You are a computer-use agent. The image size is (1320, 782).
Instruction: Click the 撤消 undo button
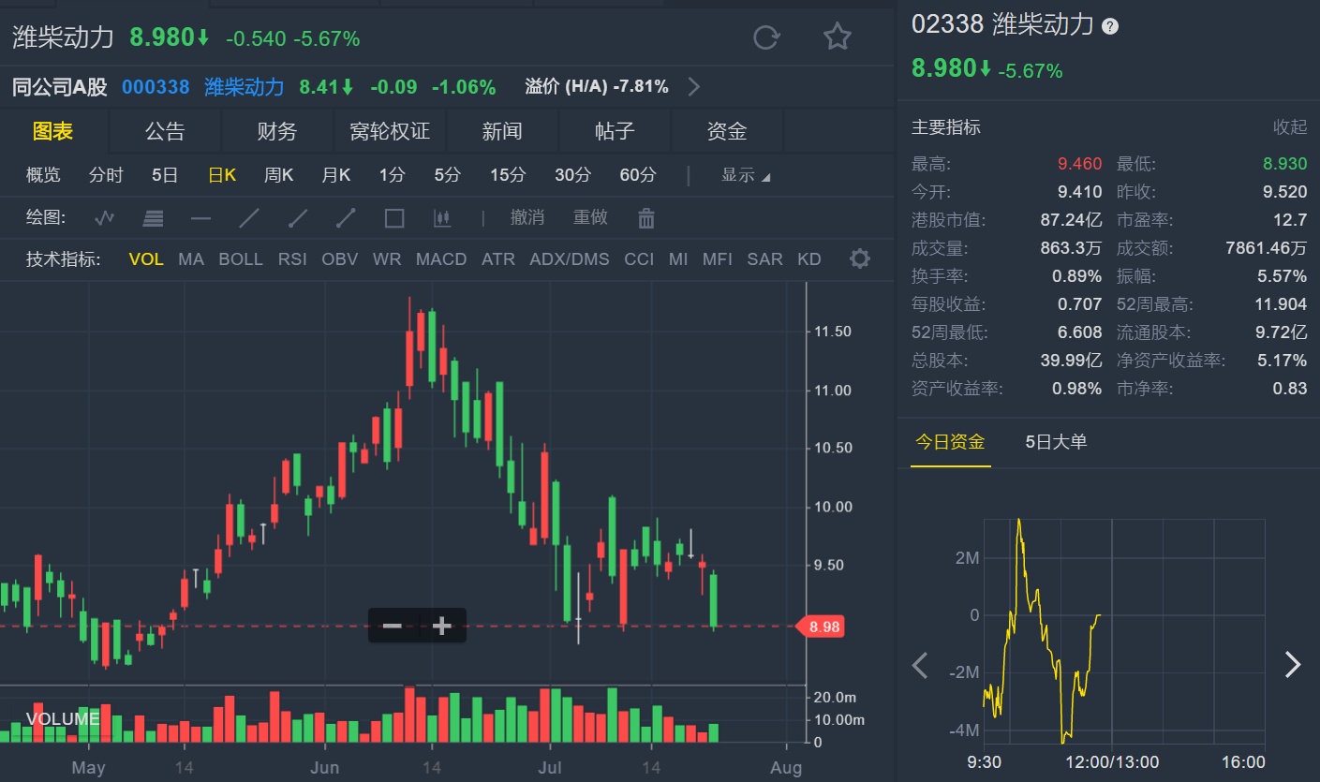(527, 218)
